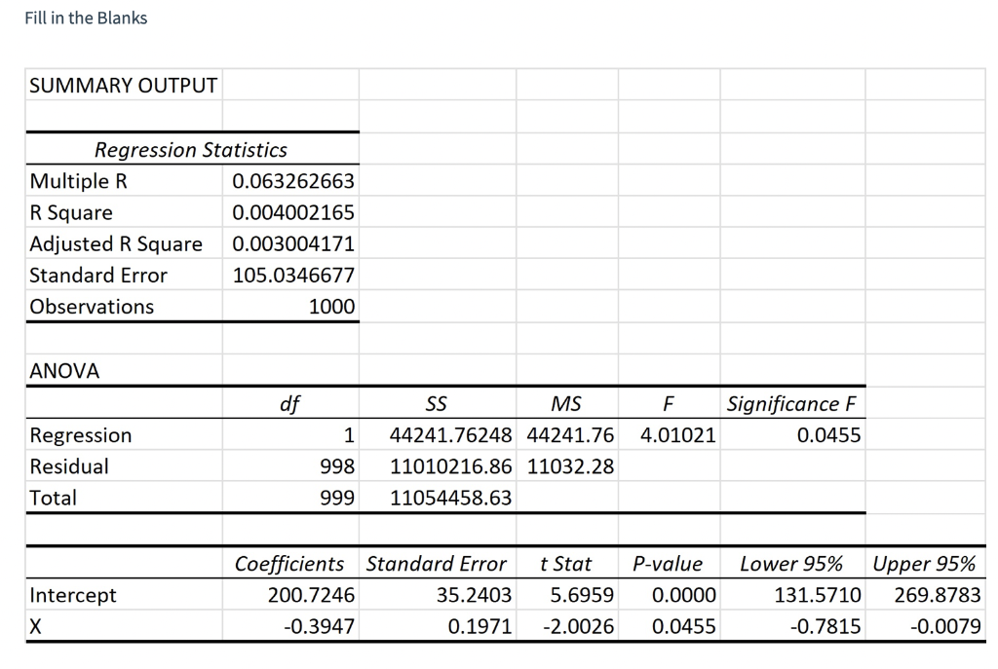Select the Coefficients column header

(x=288, y=563)
